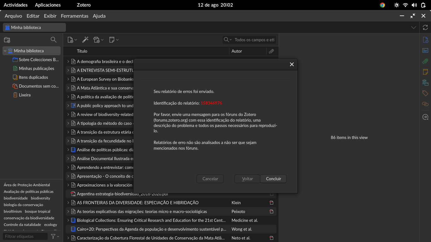Image resolution: width=431 pixels, height=242 pixels.
Task: Open the Ajuda menu
Action: coord(99,16)
